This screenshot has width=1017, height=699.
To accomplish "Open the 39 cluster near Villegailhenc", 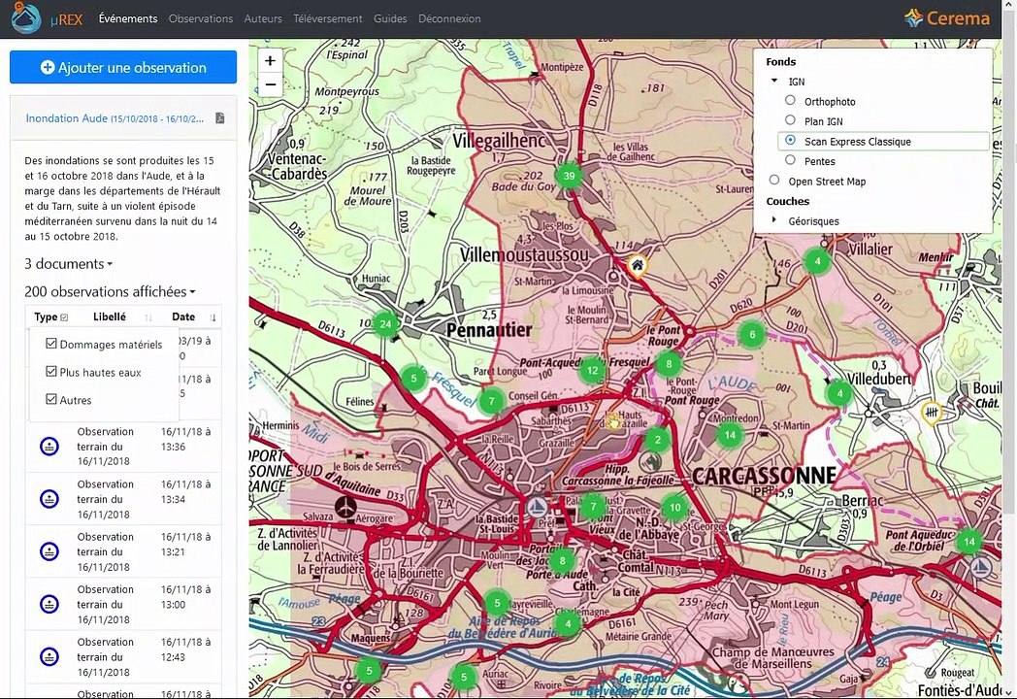I will click(569, 176).
